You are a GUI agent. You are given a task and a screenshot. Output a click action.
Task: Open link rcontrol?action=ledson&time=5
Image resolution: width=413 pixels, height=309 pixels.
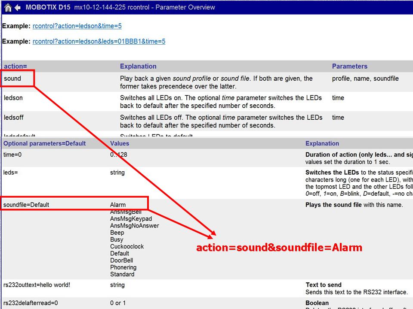pyautogui.click(x=77, y=26)
